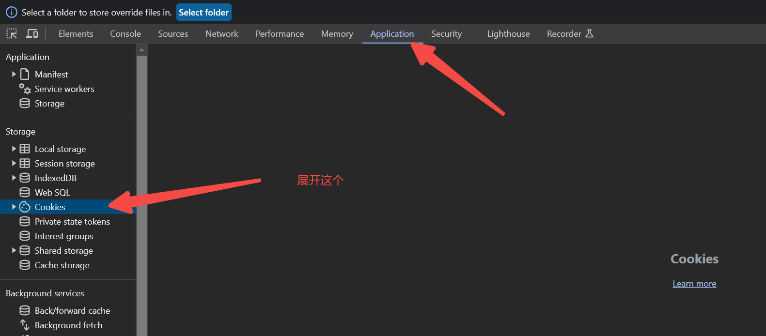Expand the Local storage arrow
The width and height of the screenshot is (766, 336).
coord(14,149)
